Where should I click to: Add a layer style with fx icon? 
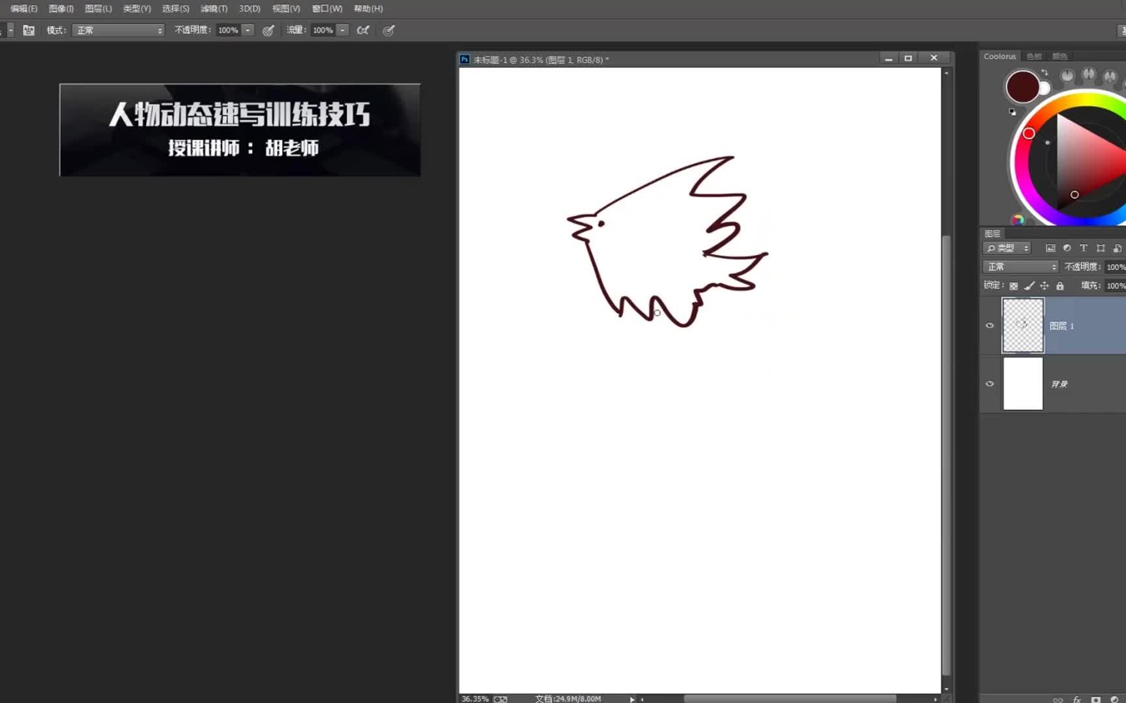click(1077, 700)
